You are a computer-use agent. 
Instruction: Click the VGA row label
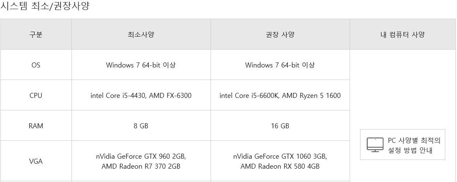[36, 161]
